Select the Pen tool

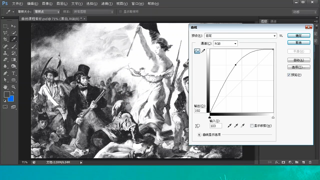[5, 73]
